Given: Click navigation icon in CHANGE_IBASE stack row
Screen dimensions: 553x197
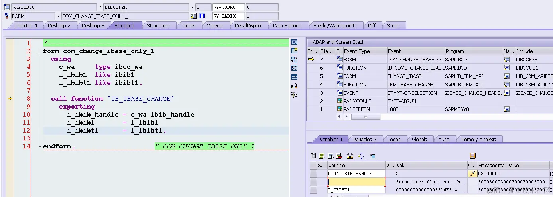Looking at the screenshot, I should click(507, 76).
